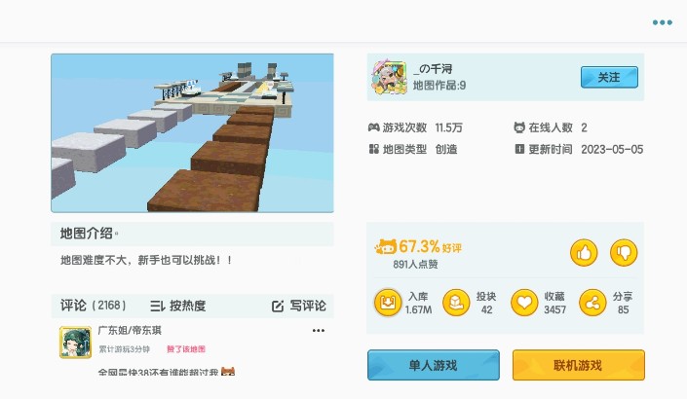Open the map preview screenshot
The image size is (687, 399).
tap(192, 133)
